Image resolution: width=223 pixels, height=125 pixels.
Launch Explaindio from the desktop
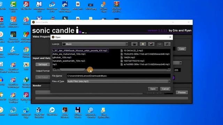pos(13,111)
